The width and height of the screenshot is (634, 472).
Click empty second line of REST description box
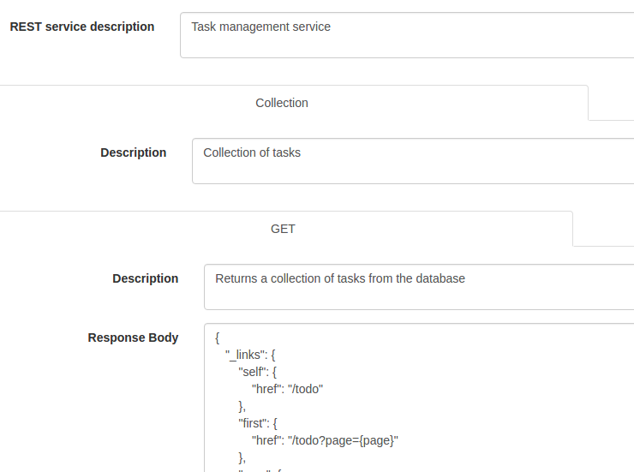[x=407, y=45]
